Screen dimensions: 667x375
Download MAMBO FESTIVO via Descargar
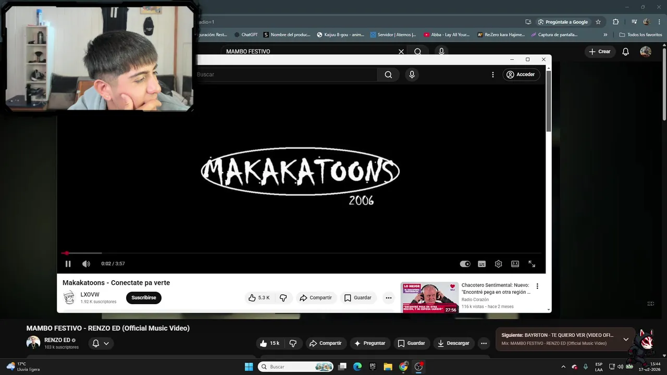tap(454, 343)
